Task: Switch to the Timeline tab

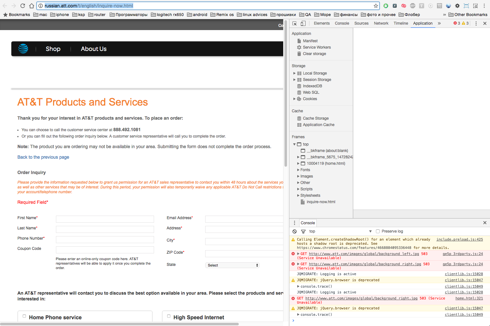Action: click(401, 23)
